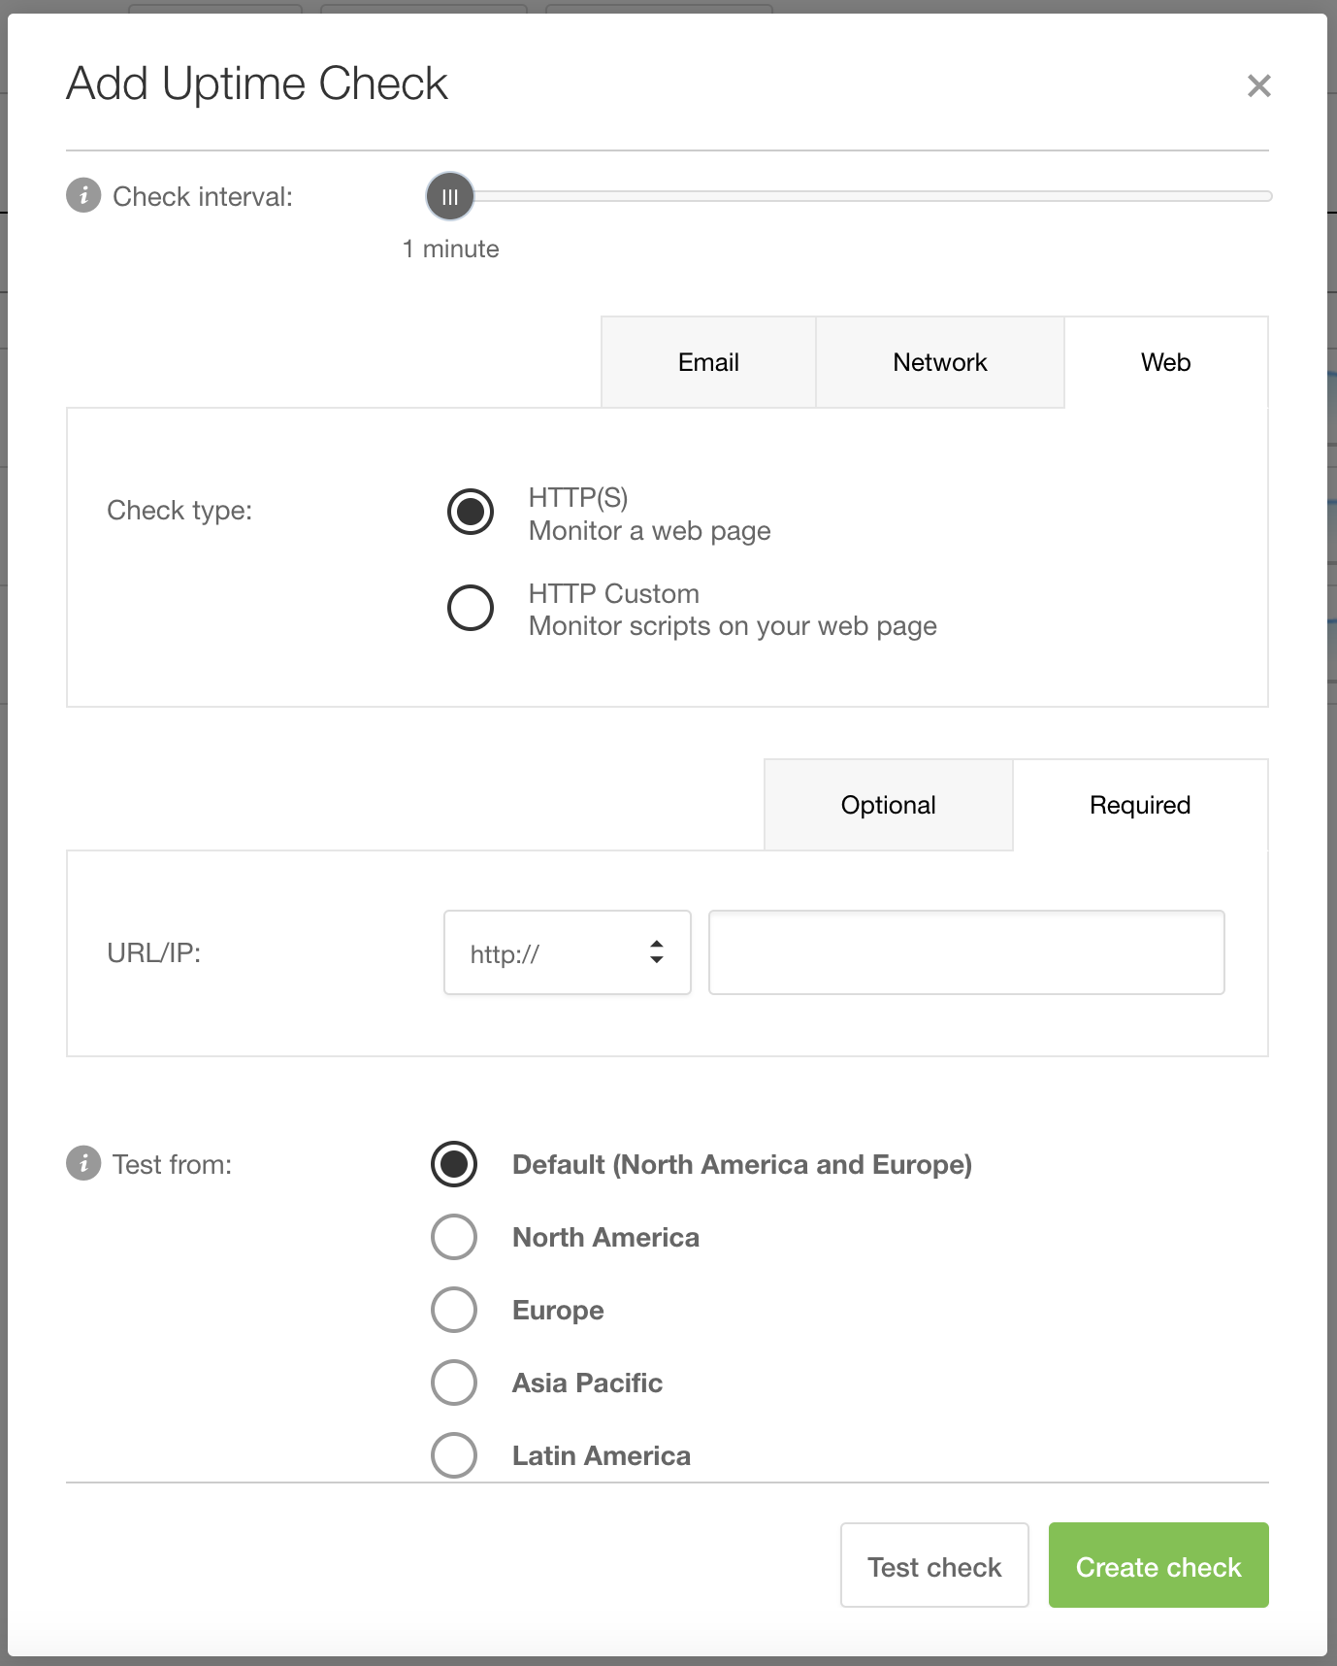Open the http:// protocol dropdown
Image resolution: width=1337 pixels, height=1666 pixels.
(x=567, y=952)
